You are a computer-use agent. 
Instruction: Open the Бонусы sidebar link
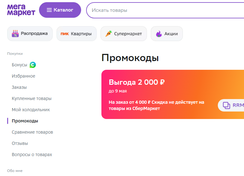[x=19, y=65]
